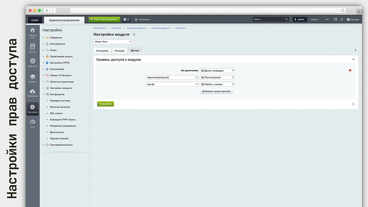Pin the tabs using top pin icon

point(355,50)
